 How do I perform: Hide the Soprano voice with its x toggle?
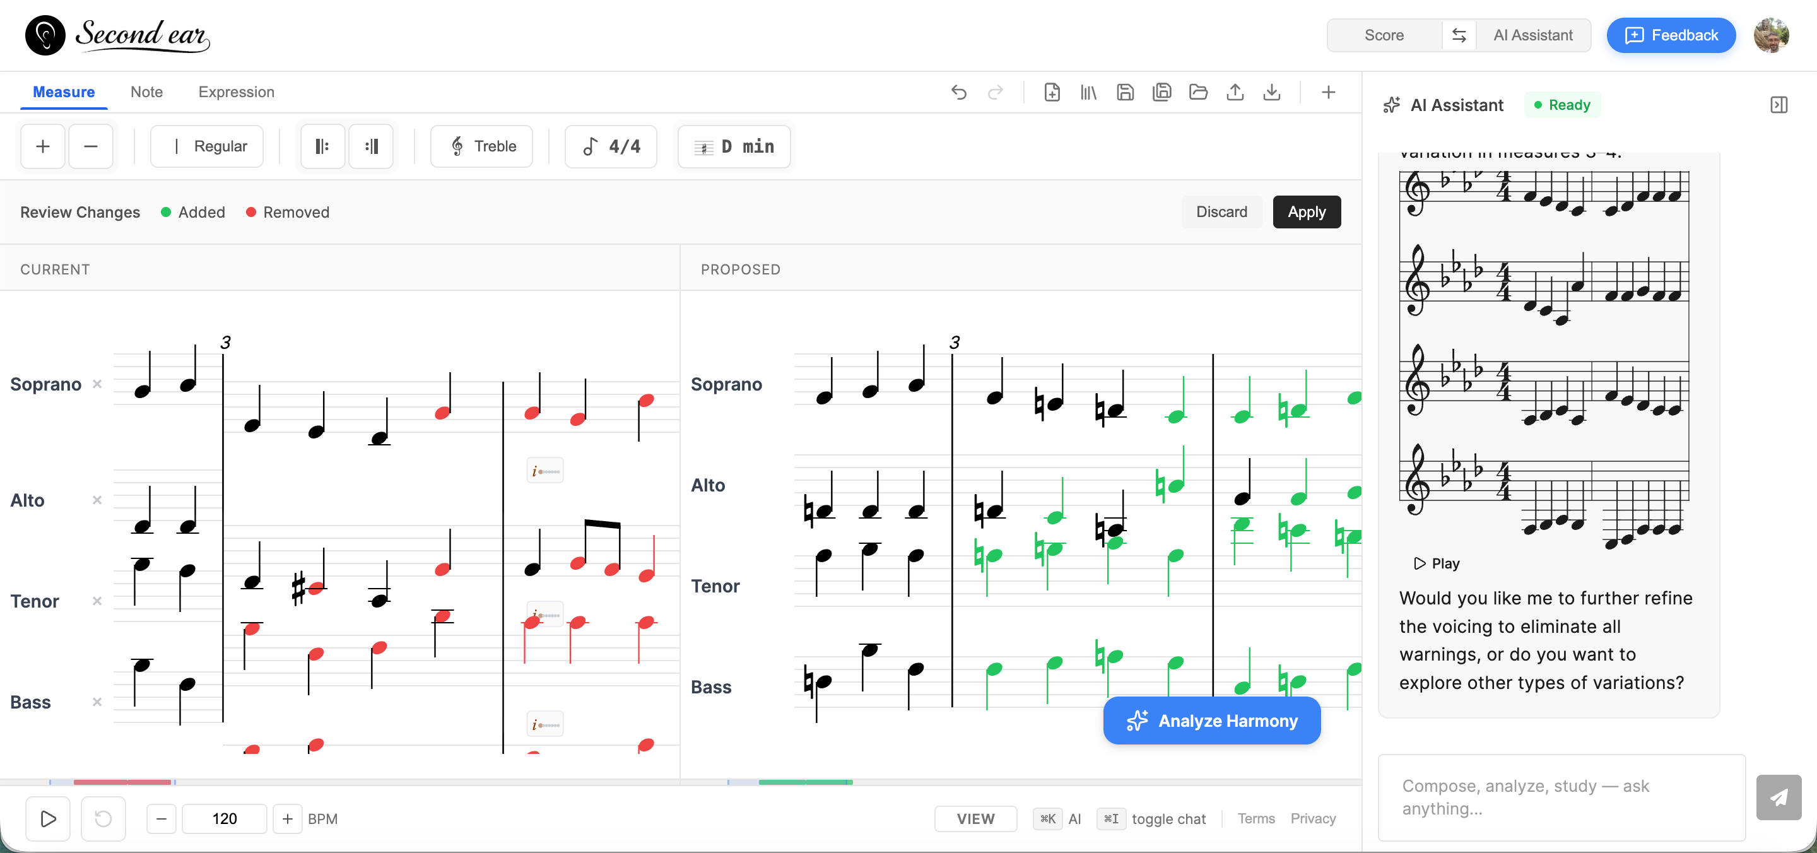point(97,384)
